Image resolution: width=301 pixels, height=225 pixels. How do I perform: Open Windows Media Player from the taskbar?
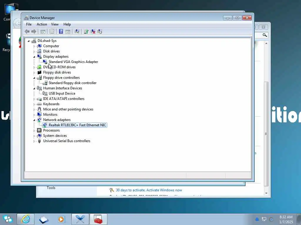point(61,219)
